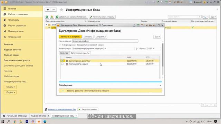221x124 pixels.
Task: Toggle Информационная база доступна через веб сервис checkbox
Action: pyautogui.click(x=60, y=45)
